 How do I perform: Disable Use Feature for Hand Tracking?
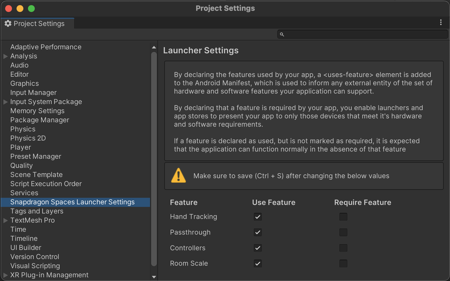[258, 217]
